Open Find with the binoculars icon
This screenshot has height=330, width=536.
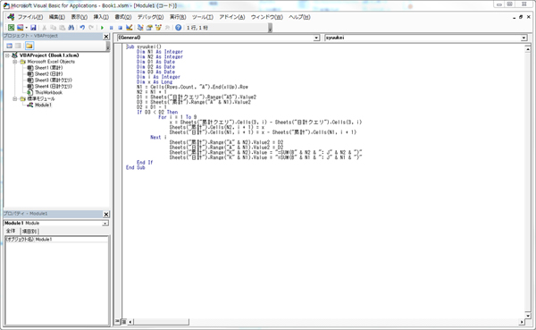tap(71, 28)
